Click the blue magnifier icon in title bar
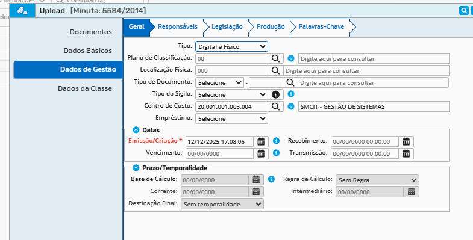Image resolution: width=473 pixels, height=240 pixels. [x=463, y=11]
